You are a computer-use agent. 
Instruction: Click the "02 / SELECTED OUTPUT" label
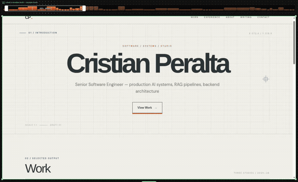point(42,158)
